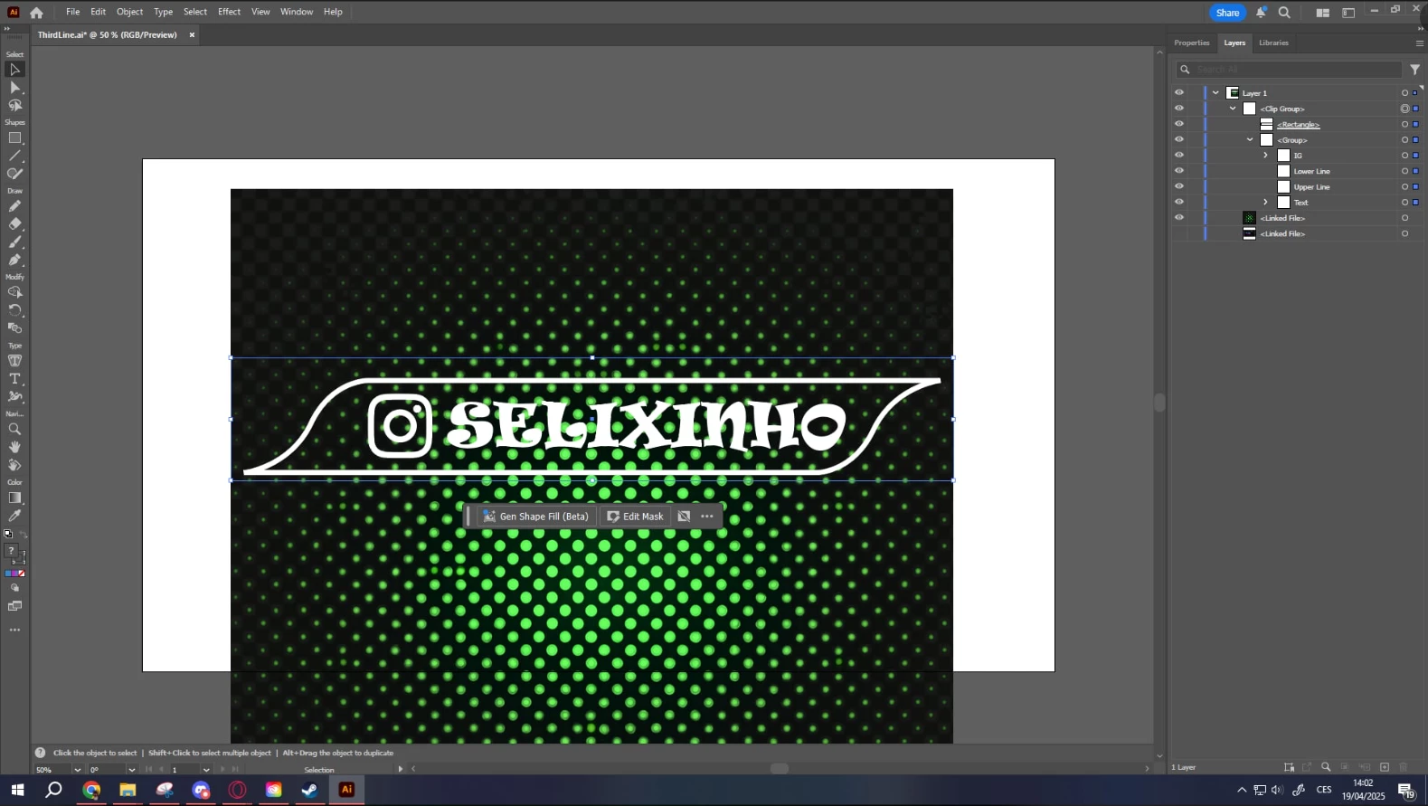The width and height of the screenshot is (1428, 806).
Task: Switch to the Libraries tab
Action: tap(1273, 43)
